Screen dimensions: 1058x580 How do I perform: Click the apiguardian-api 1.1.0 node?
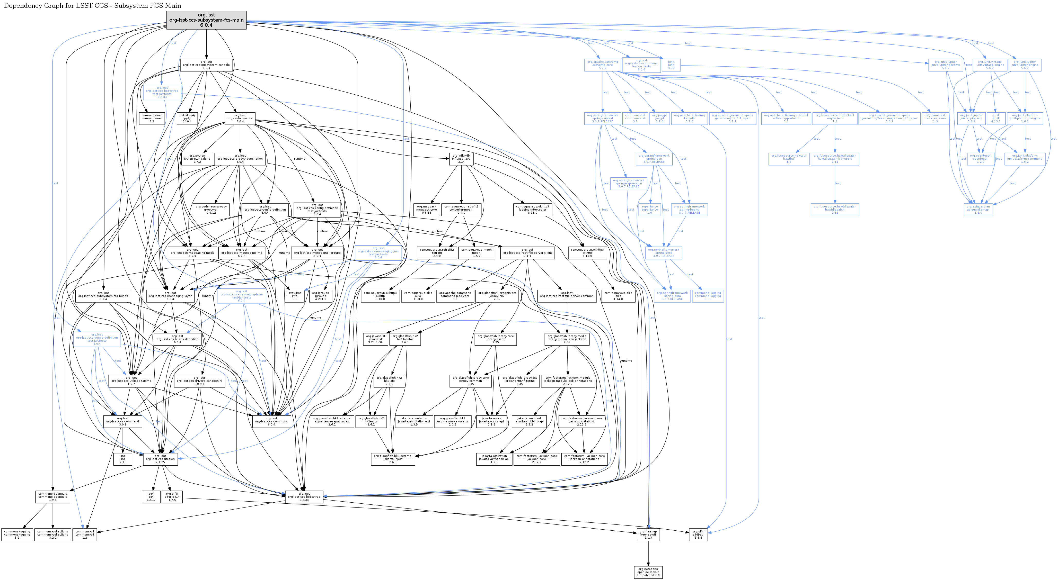(978, 210)
